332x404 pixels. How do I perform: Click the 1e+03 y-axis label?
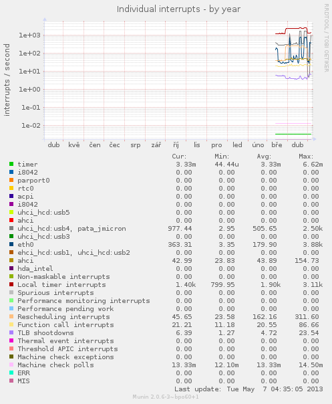(x=29, y=35)
